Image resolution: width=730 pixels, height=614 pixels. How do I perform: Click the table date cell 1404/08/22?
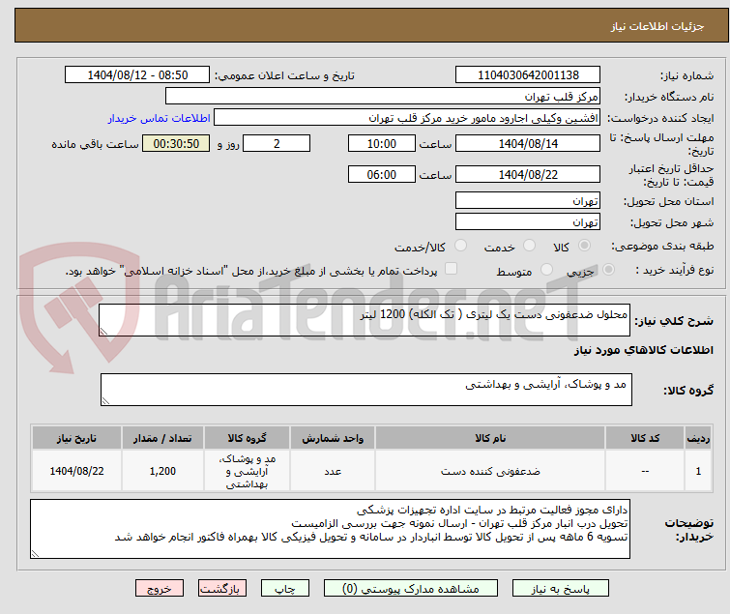point(76,471)
